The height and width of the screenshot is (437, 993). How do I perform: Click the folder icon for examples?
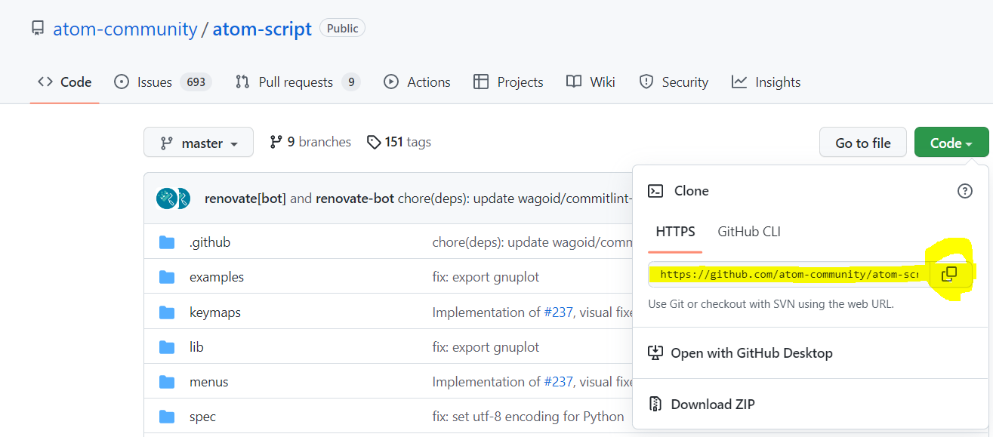[x=167, y=277]
